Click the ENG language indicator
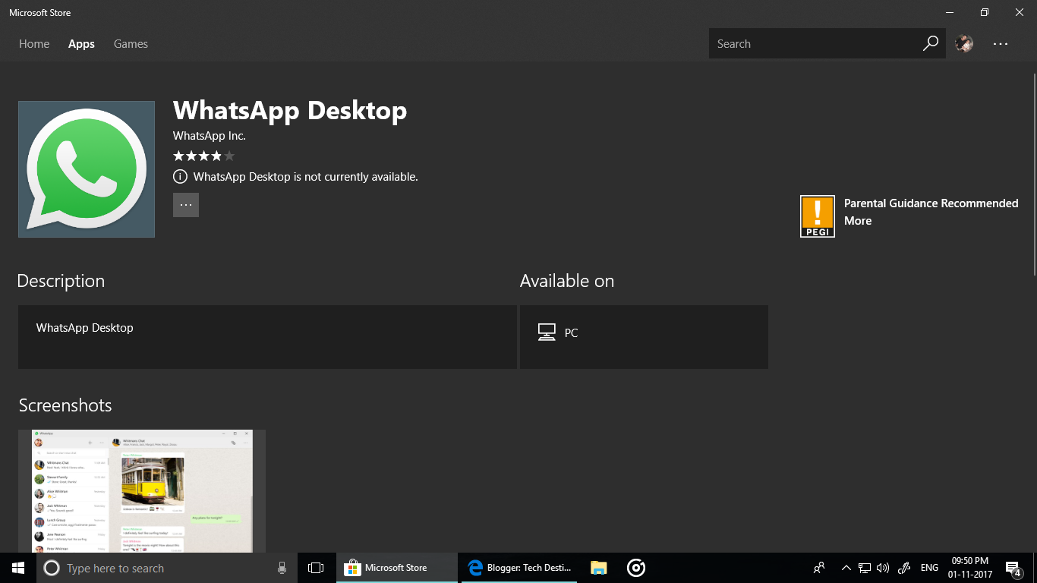The width and height of the screenshot is (1037, 583). (929, 568)
